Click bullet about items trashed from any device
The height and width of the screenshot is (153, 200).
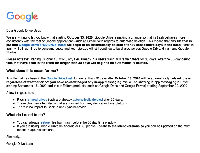(73, 103)
